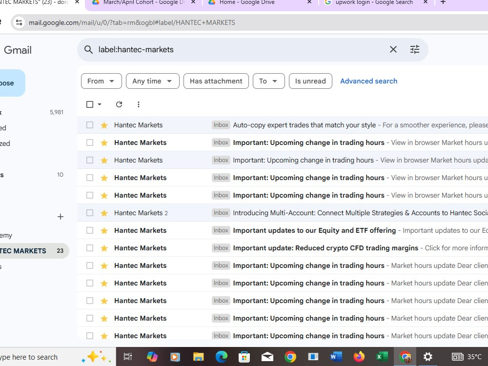The image size is (488, 366).
Task: Refresh the email list
Action: [119, 104]
